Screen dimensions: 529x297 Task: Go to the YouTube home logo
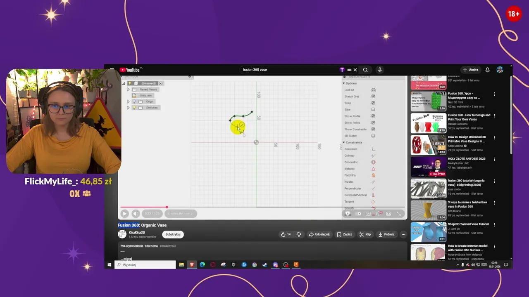(130, 70)
